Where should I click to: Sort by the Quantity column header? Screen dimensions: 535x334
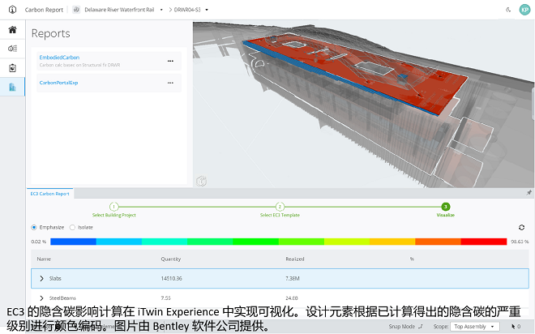171,259
